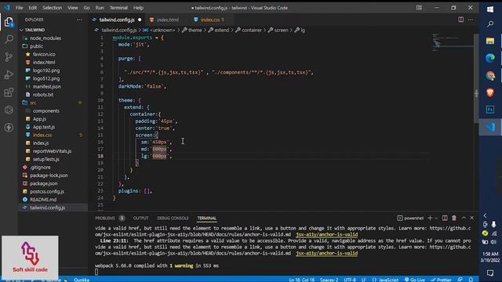Launch Brave browser from taskbar
This screenshot has height=282, width=502.
click(x=490, y=92)
